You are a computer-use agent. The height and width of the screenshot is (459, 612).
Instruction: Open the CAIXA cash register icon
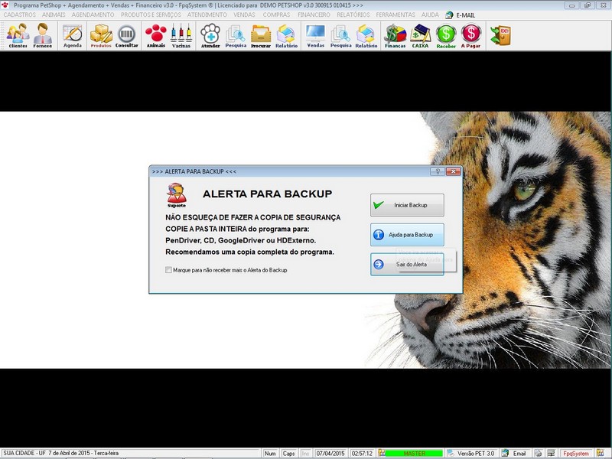pos(420,35)
